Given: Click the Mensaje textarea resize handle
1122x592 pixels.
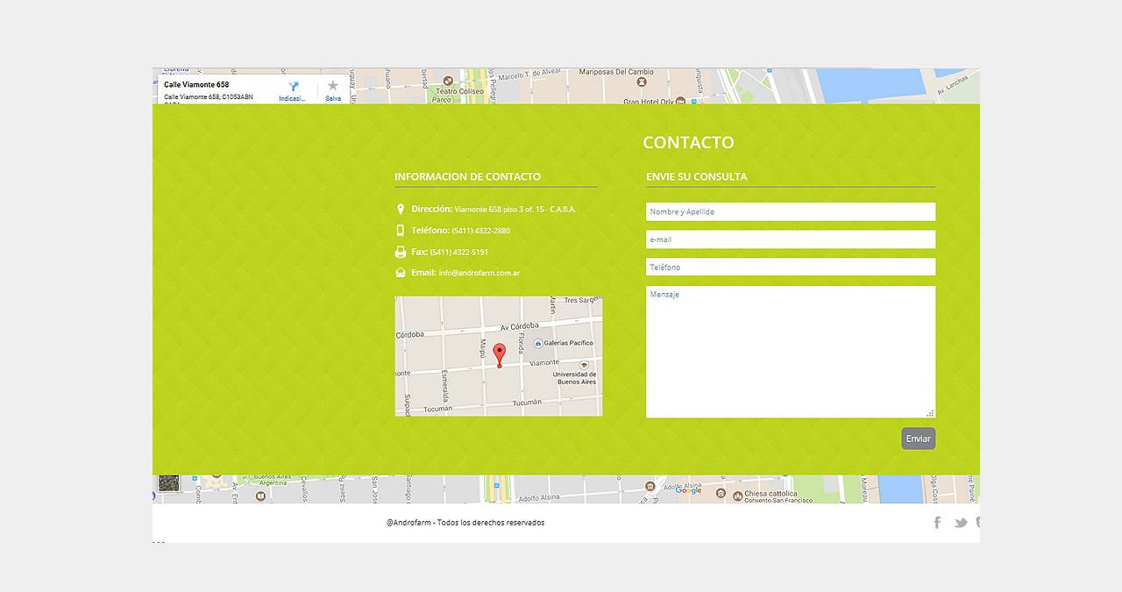Looking at the screenshot, I should pyautogui.click(x=931, y=413).
